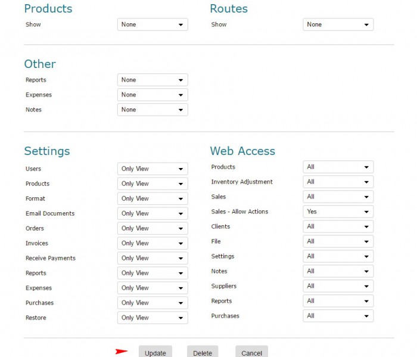
Task: Open the Web Access Sales dropdown
Action: 338,197
